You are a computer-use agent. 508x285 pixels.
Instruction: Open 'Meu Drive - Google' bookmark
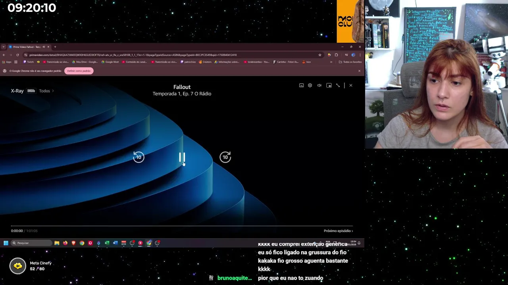click(85, 62)
